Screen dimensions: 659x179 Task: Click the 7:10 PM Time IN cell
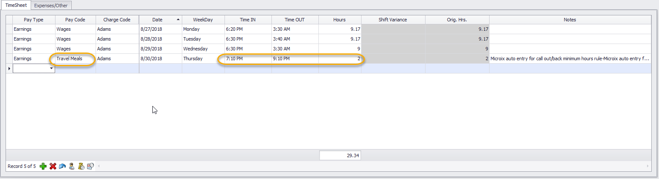click(x=248, y=59)
